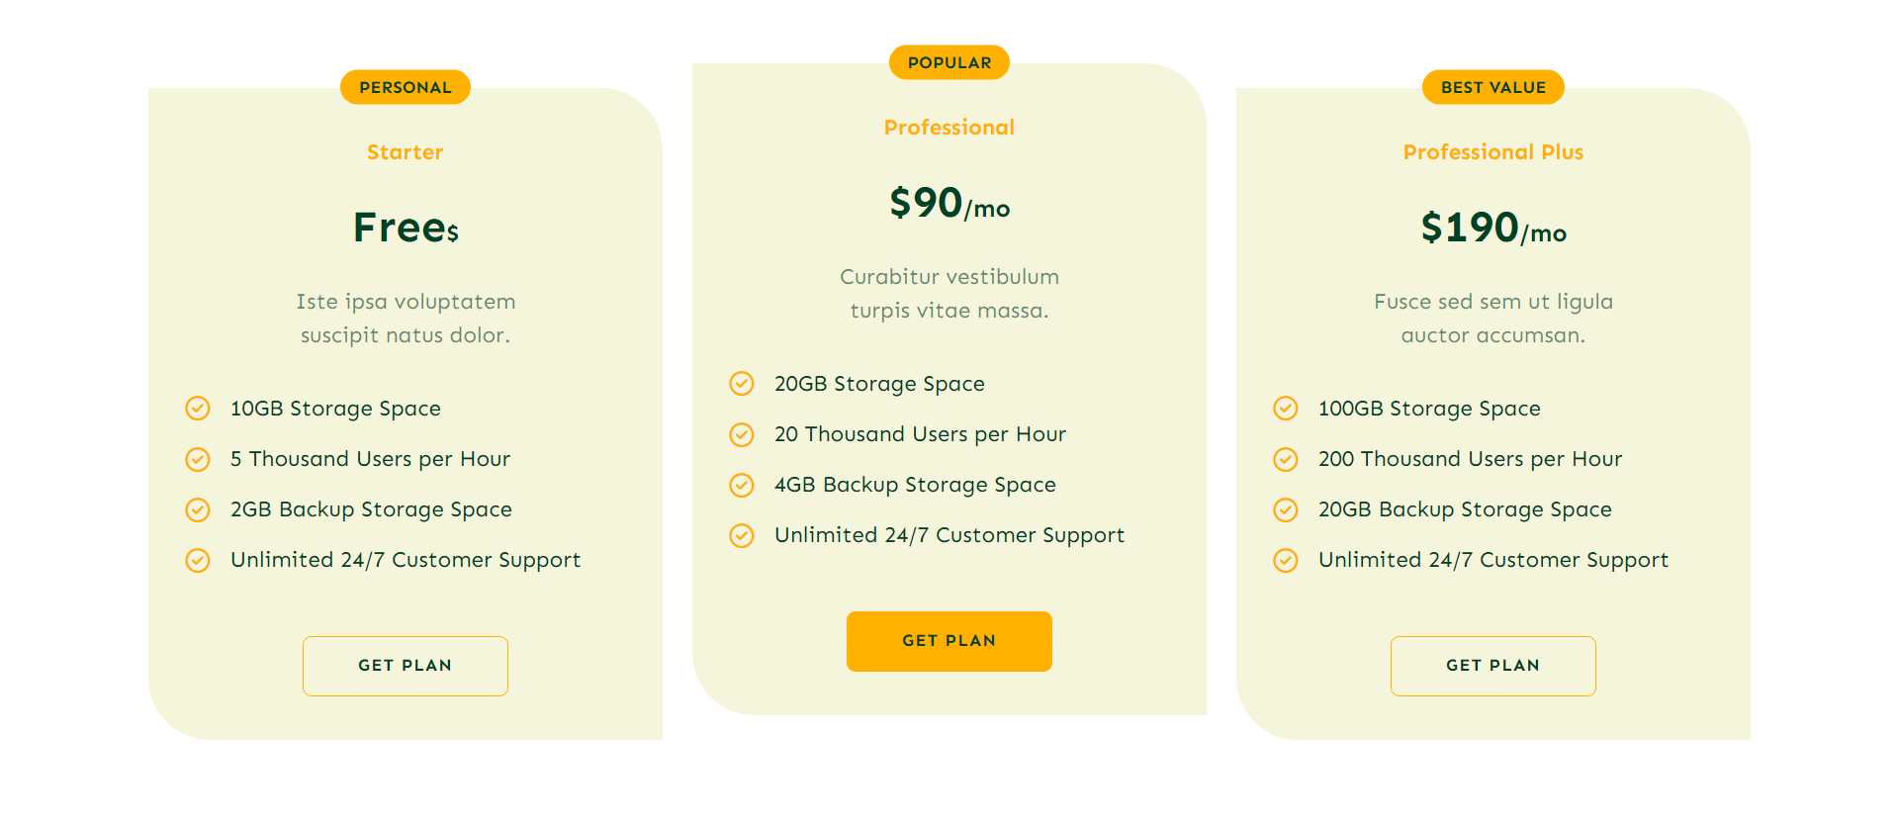The height and width of the screenshot is (828, 1899).
Task: Click the checkmark icon beside 100GB Storage Space
Action: click(1286, 409)
